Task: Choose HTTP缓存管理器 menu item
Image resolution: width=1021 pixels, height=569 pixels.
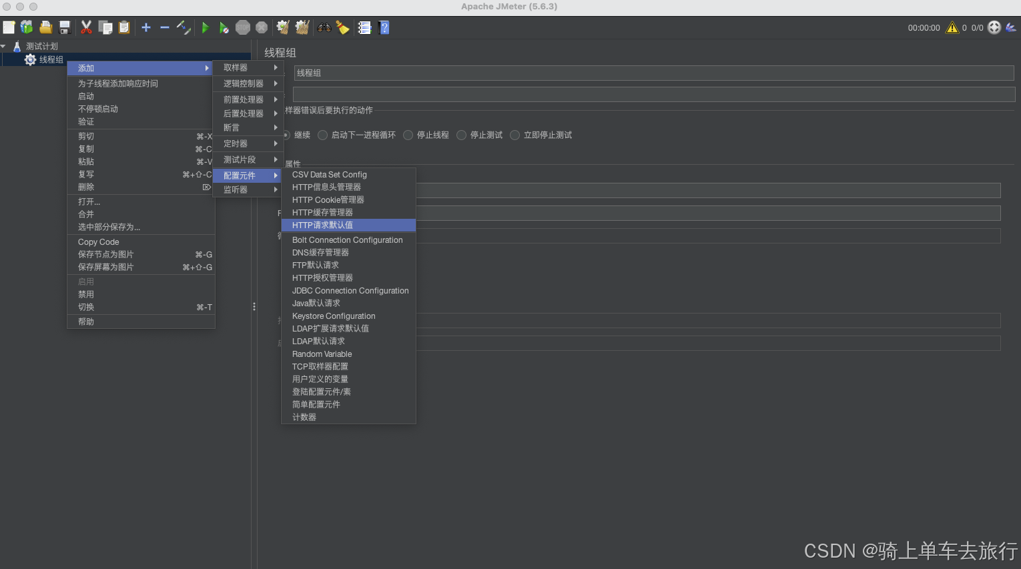Action: coord(348,212)
